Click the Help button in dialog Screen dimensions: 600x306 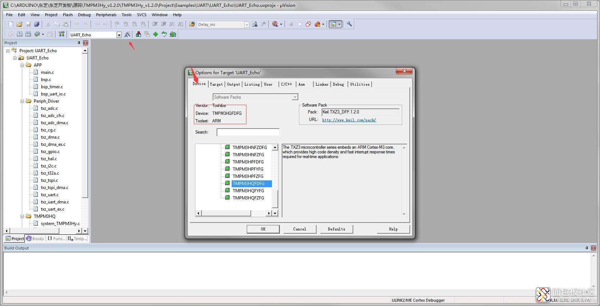click(x=393, y=229)
